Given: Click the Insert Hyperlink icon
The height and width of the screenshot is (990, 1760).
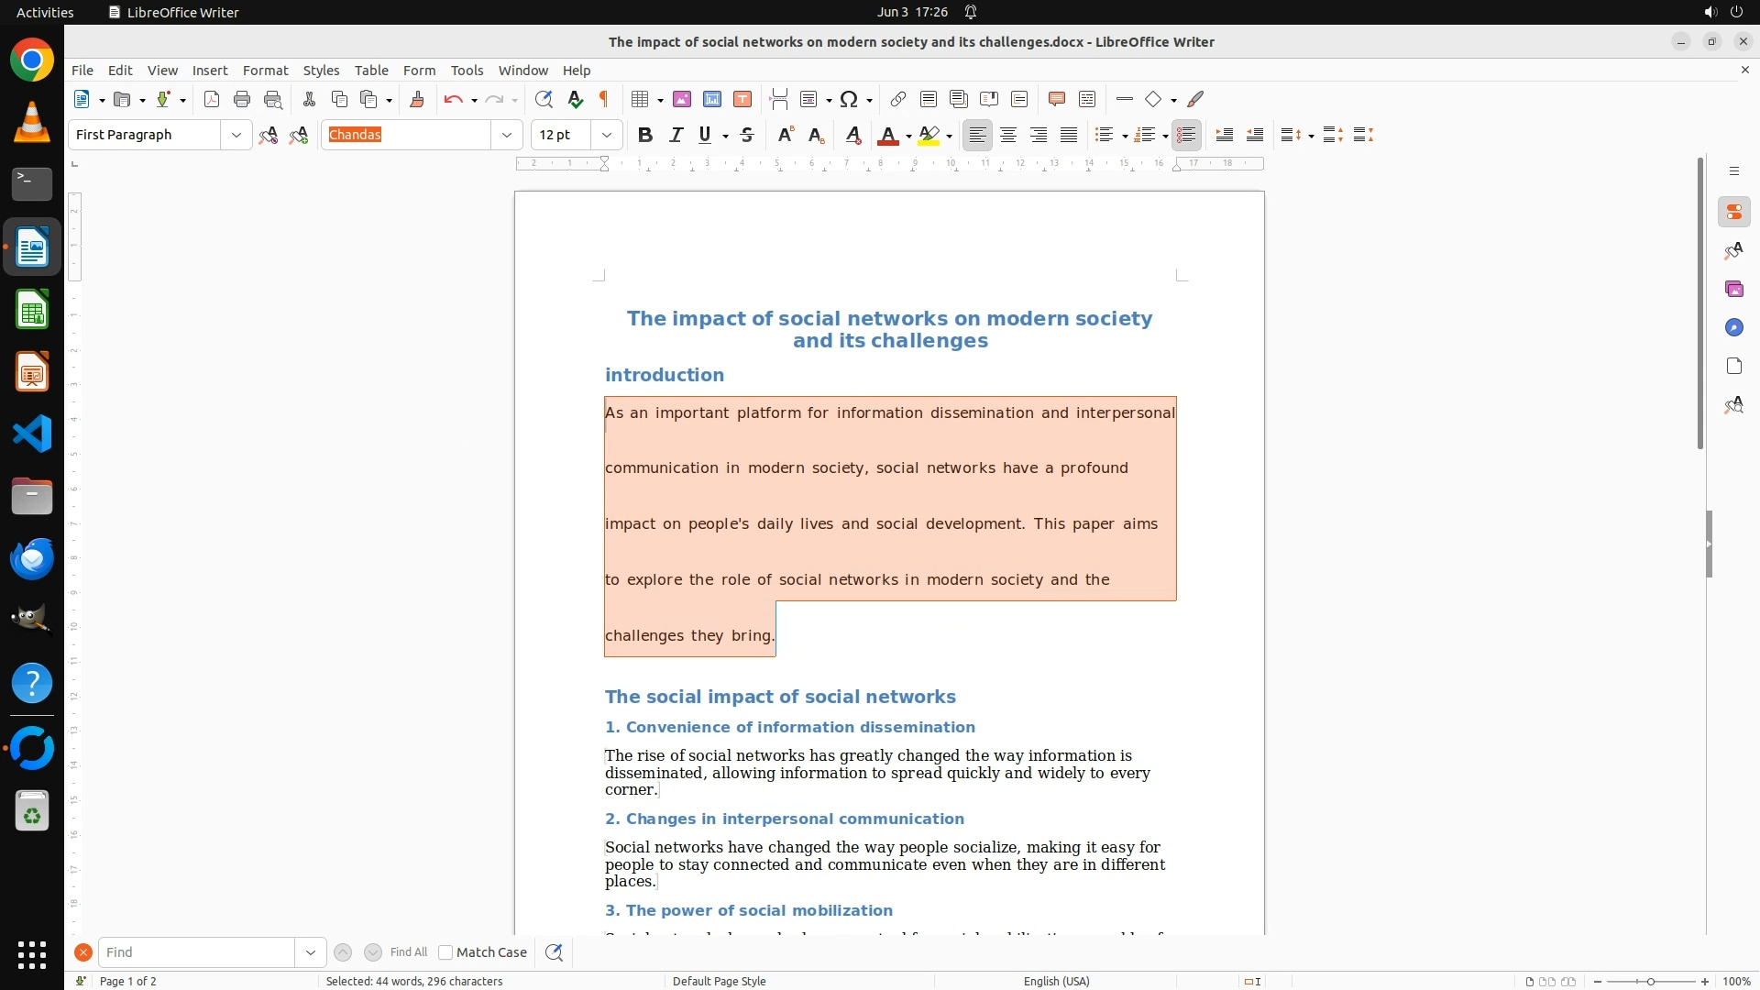Looking at the screenshot, I should coord(898,99).
